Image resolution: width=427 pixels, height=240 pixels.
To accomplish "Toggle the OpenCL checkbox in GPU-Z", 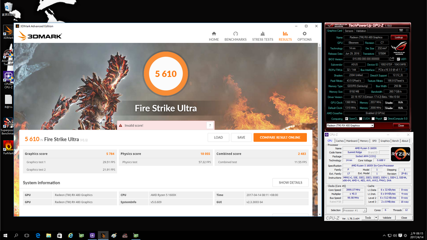I will coord(347,119).
